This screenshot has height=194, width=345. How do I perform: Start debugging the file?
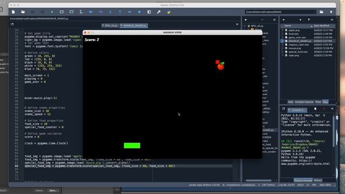[x=91, y=12]
